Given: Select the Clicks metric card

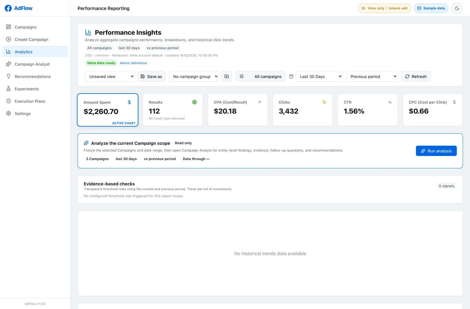Looking at the screenshot, I should click(303, 110).
